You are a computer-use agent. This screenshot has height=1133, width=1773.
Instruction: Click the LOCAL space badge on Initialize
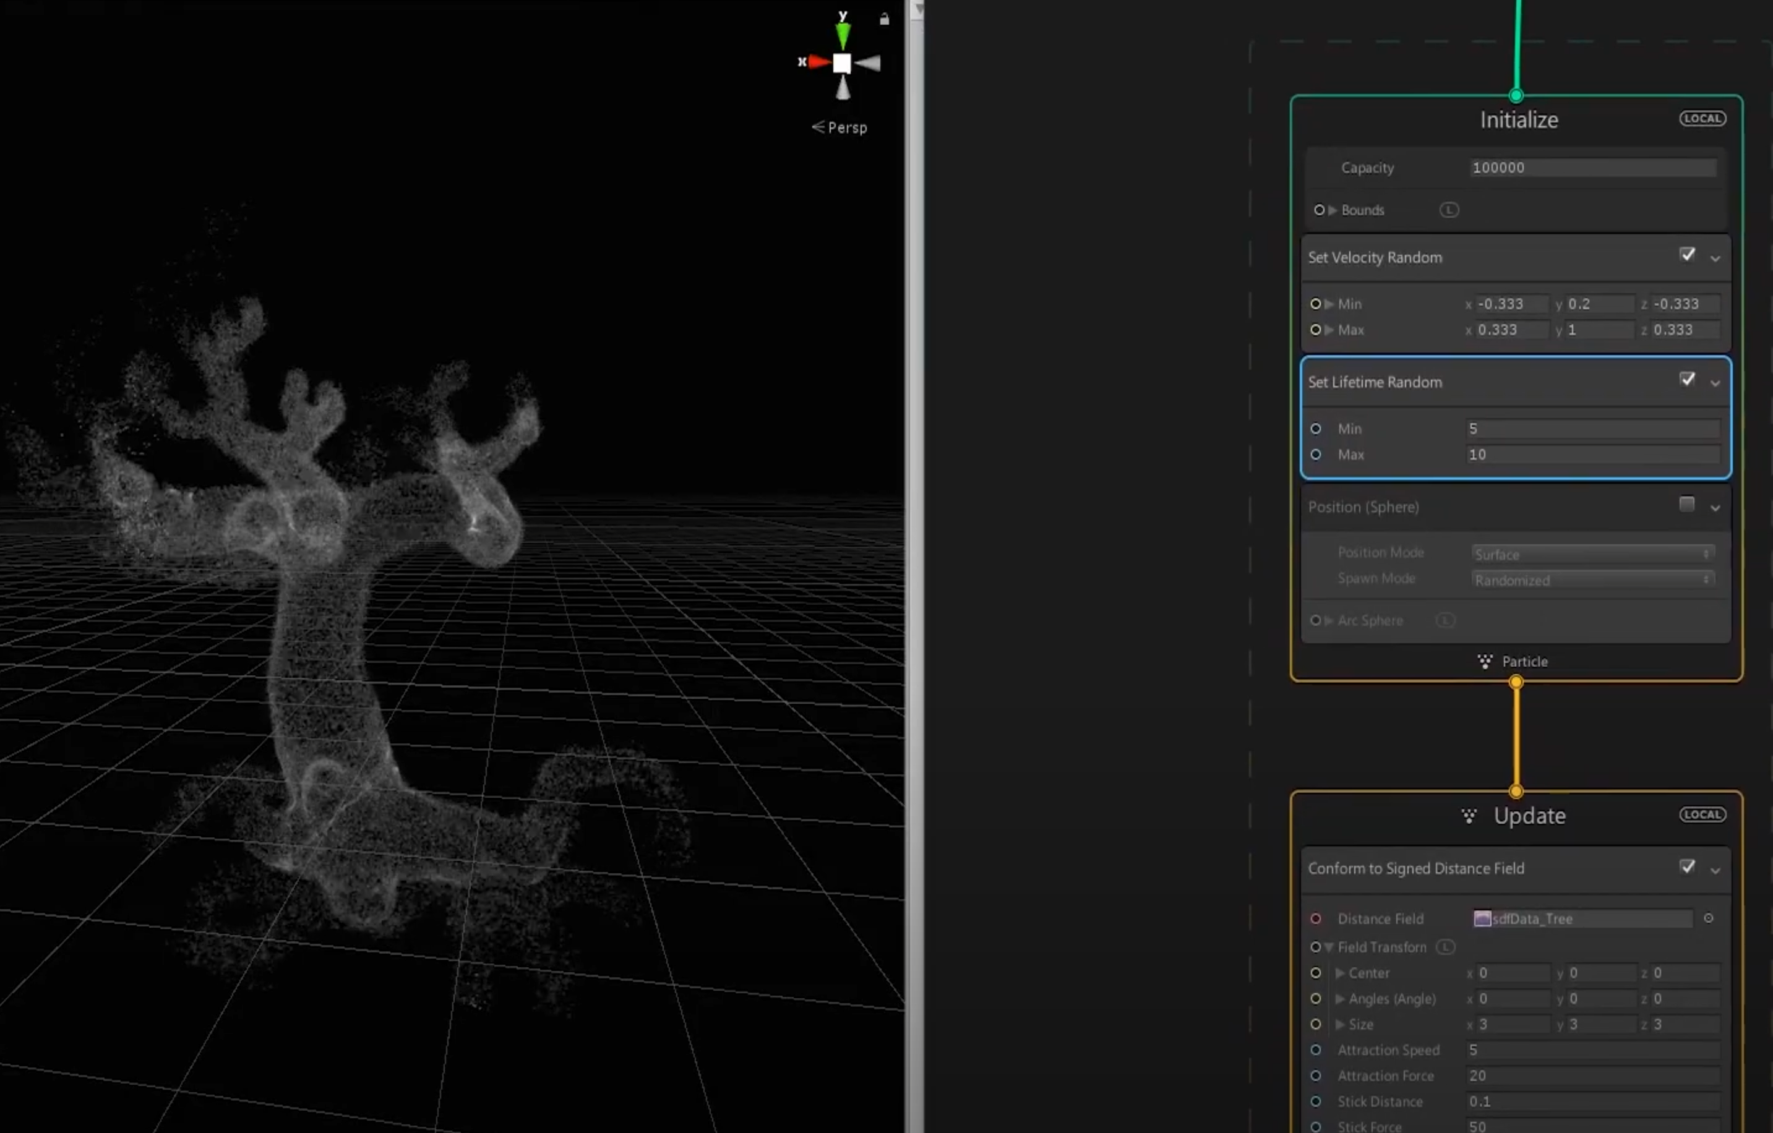1702,119
